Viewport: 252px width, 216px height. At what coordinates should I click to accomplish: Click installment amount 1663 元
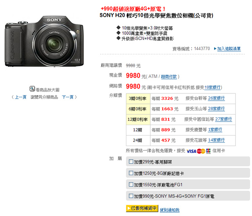(170, 109)
